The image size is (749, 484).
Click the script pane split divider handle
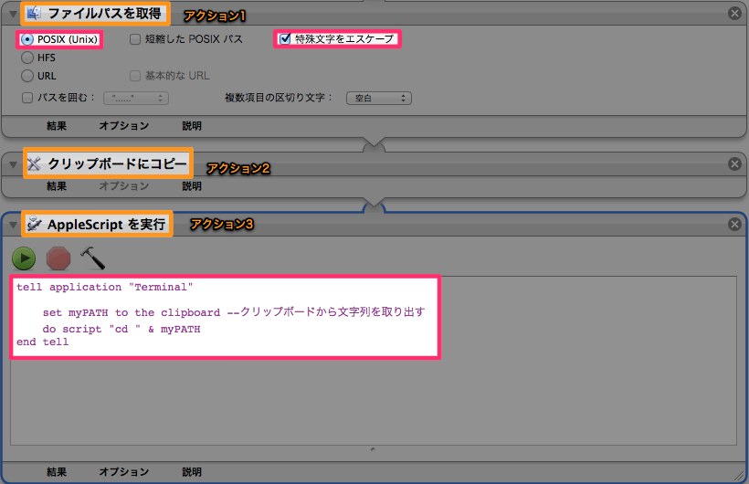pos(373,449)
